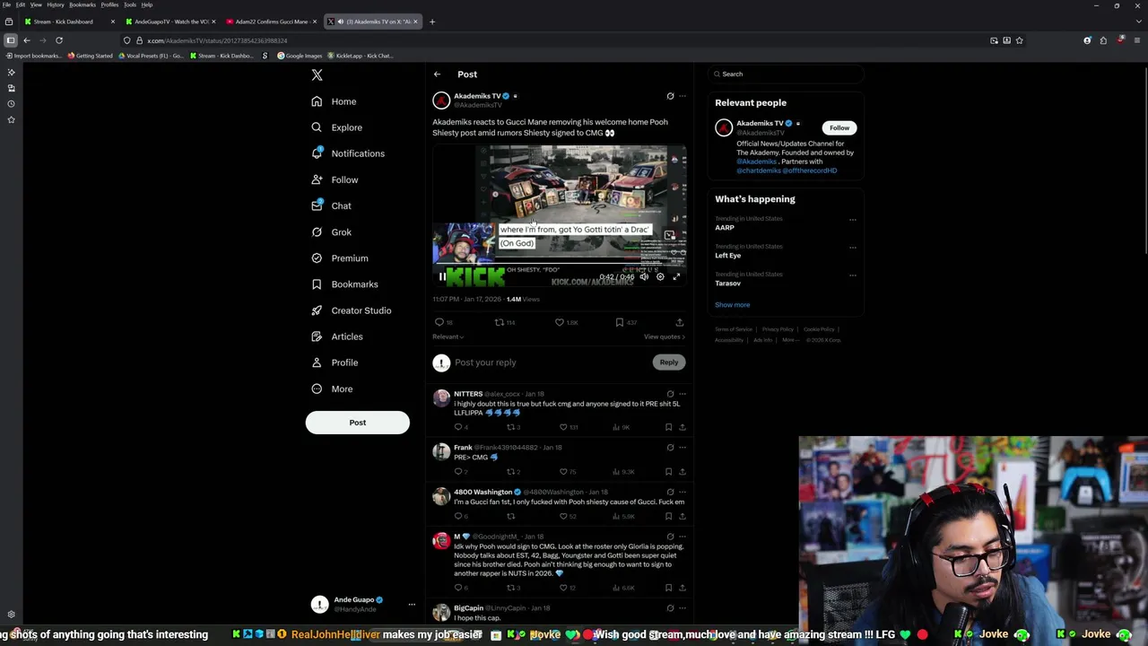Open Creator Studio

tap(351, 310)
